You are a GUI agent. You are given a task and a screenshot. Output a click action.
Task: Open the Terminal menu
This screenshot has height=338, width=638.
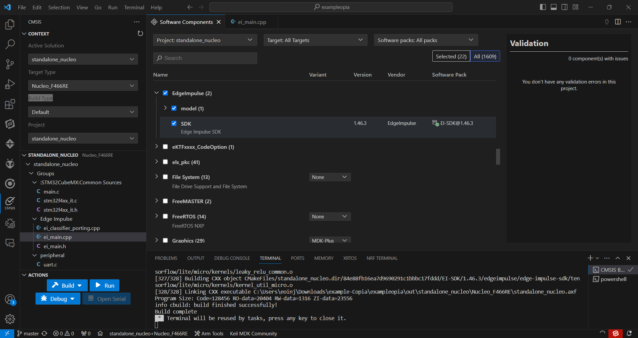tap(134, 7)
